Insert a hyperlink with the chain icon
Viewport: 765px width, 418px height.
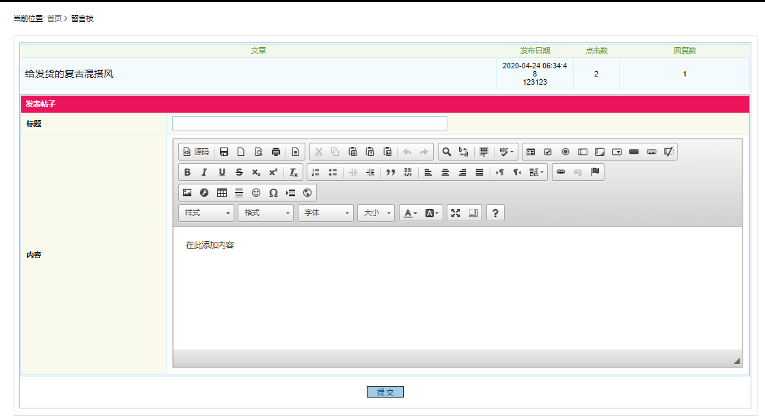pos(559,172)
